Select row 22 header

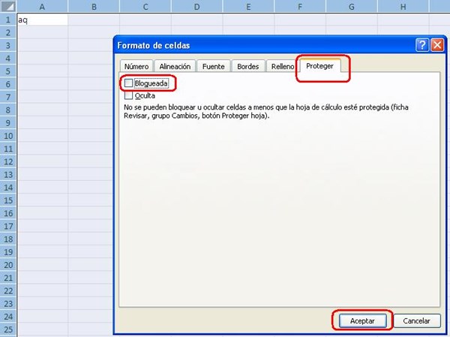click(x=8, y=290)
